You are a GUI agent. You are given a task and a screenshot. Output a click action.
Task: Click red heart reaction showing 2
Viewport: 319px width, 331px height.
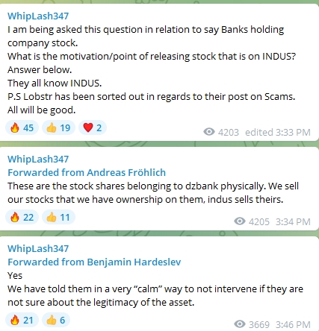(x=93, y=128)
